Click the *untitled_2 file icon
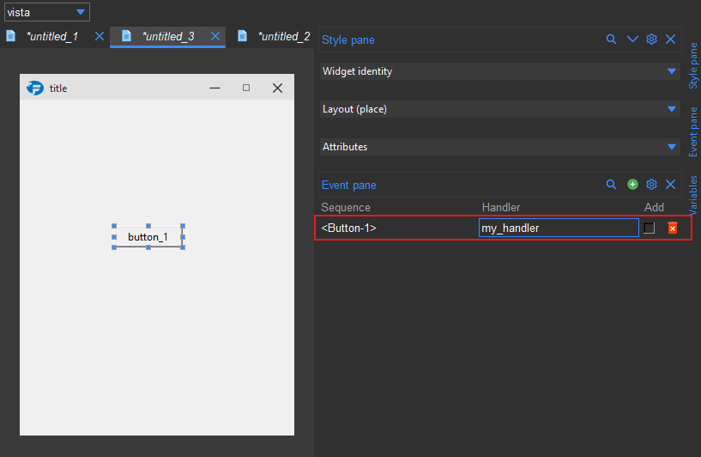The width and height of the screenshot is (701, 457). pos(242,36)
